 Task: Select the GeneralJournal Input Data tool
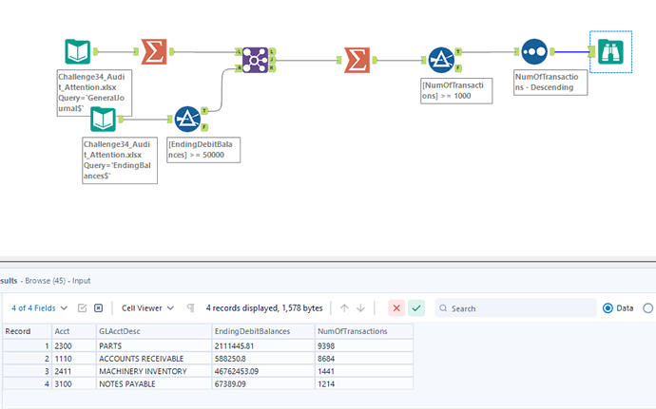point(78,53)
